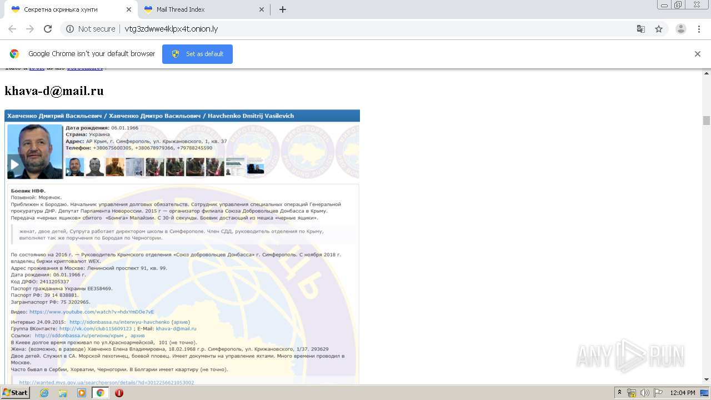
Task: Open the архив link after the interview
Action: [x=181, y=322]
